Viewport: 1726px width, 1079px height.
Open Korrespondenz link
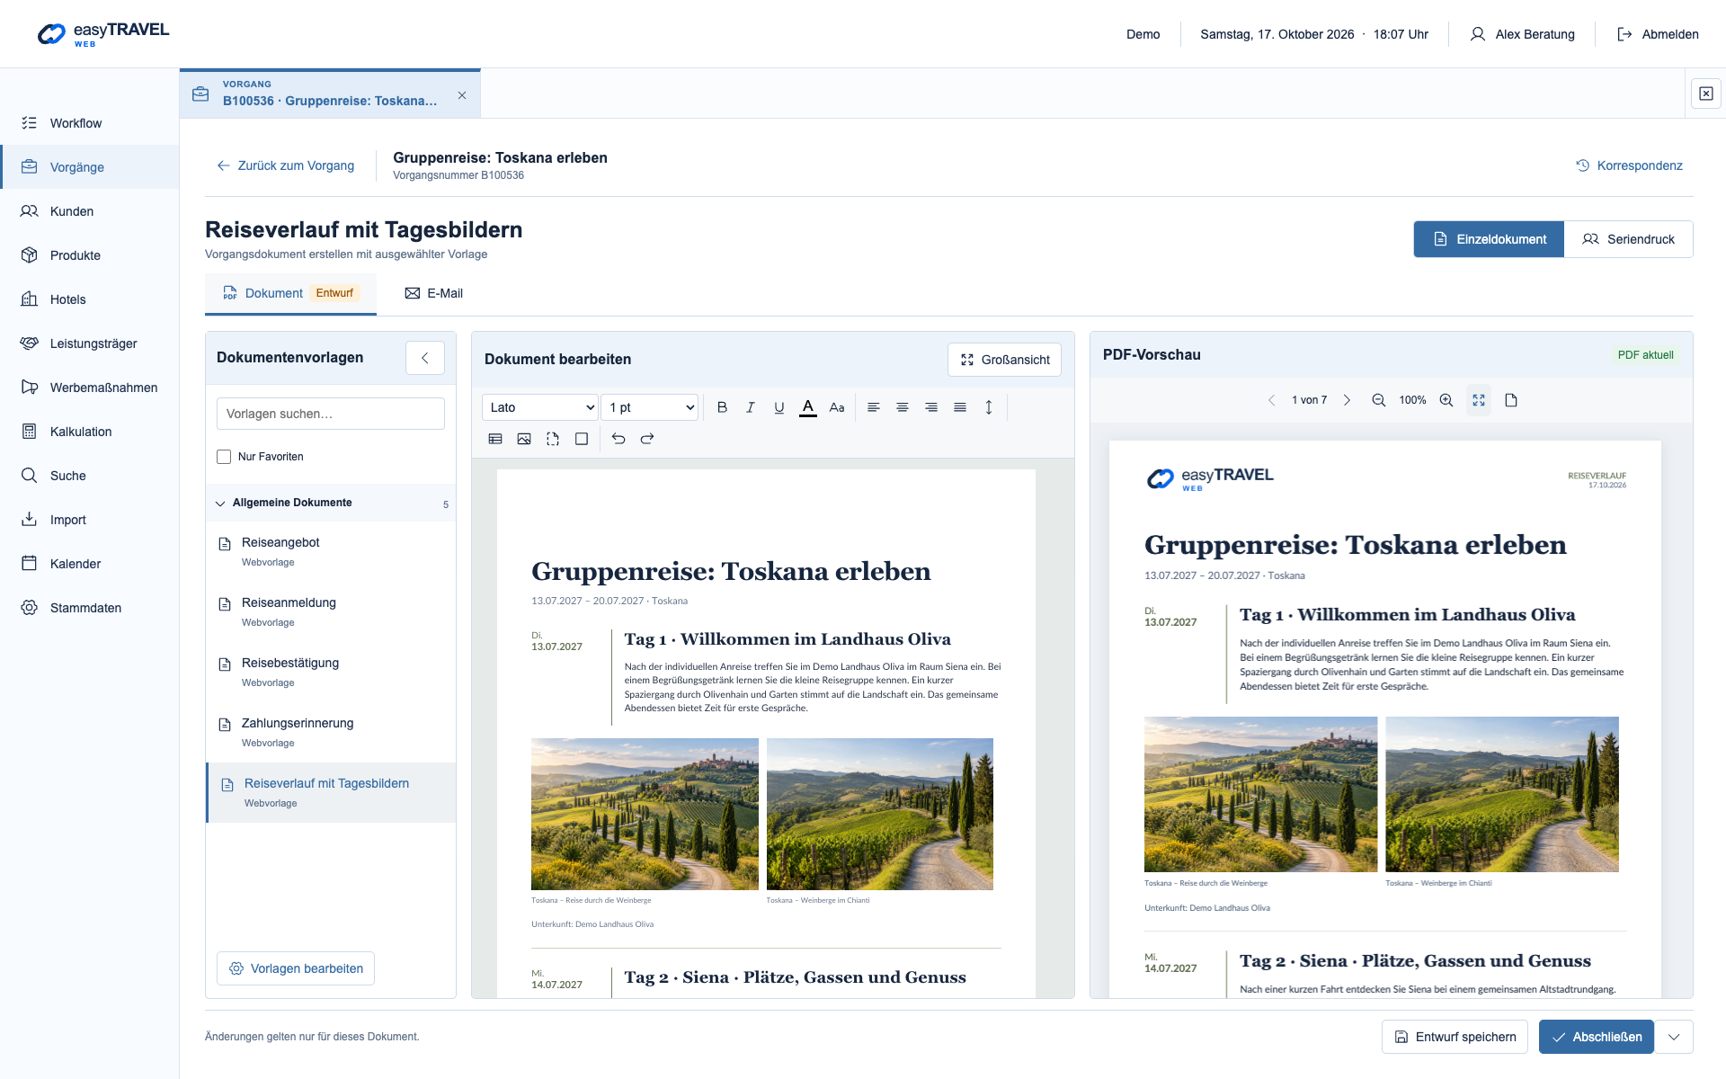pyautogui.click(x=1629, y=165)
